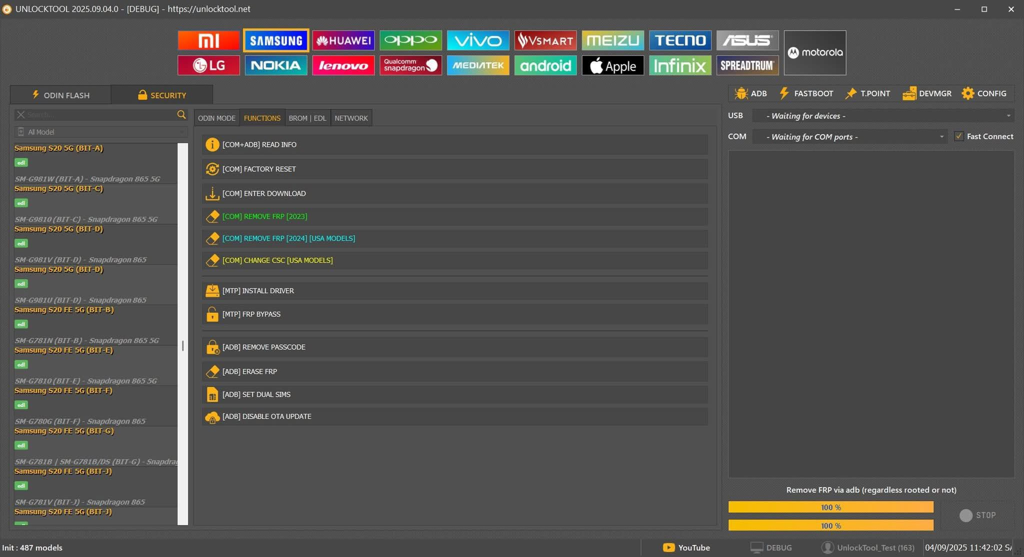This screenshot has height=557, width=1024.
Task: Switch to the BROM | EDL tab
Action: (x=307, y=118)
